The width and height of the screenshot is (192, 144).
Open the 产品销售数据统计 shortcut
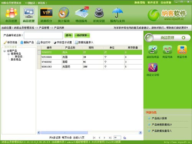tap(162, 124)
